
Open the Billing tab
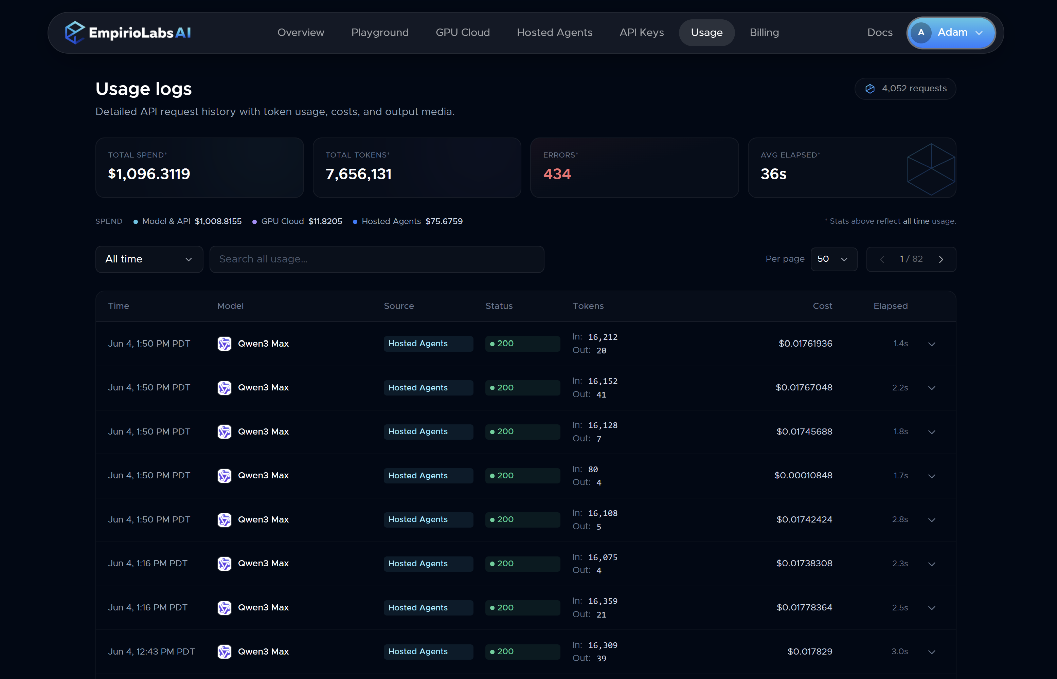[764, 33]
